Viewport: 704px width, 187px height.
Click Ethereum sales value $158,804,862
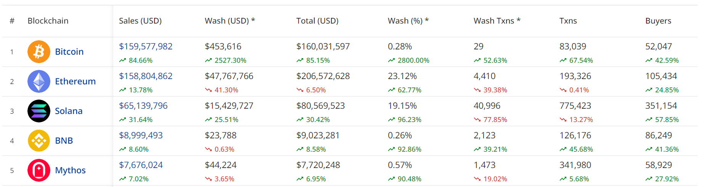coord(146,76)
